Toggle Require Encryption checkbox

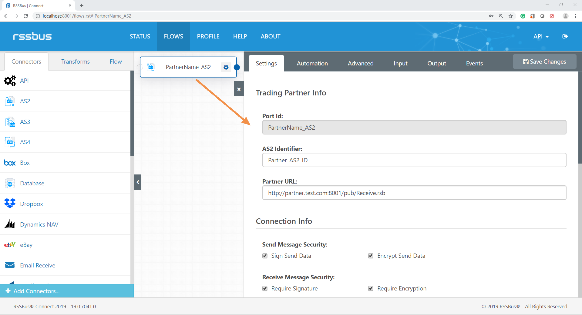[x=371, y=289]
